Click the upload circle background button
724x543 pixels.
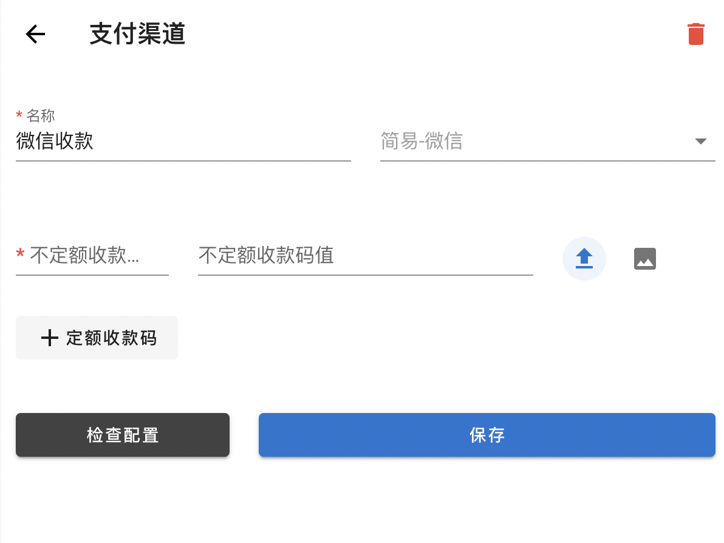point(584,258)
